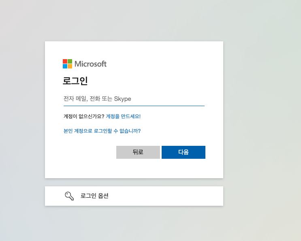Focus the 전자 메일, 전화 또는 Skype field

134,99
